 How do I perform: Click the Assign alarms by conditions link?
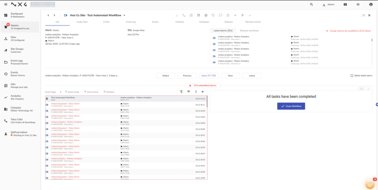tap(348, 31)
